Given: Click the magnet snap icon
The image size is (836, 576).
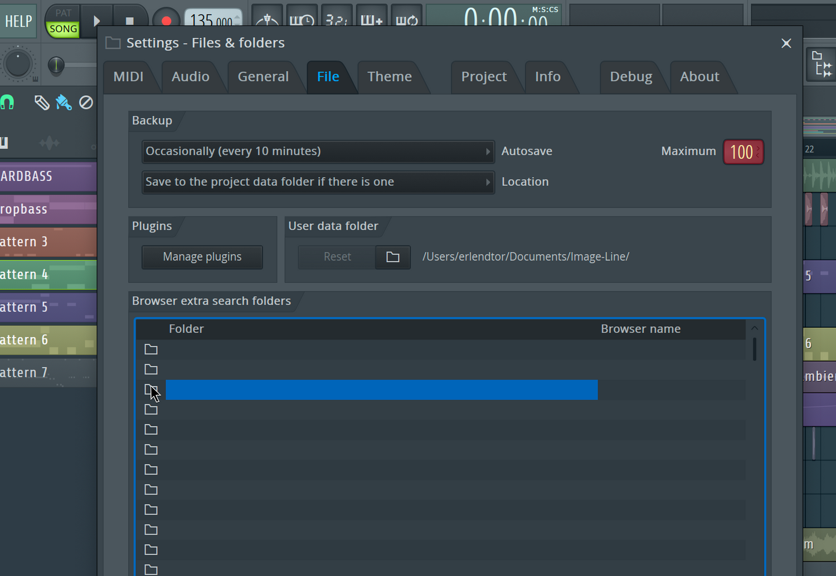Looking at the screenshot, I should tap(7, 102).
